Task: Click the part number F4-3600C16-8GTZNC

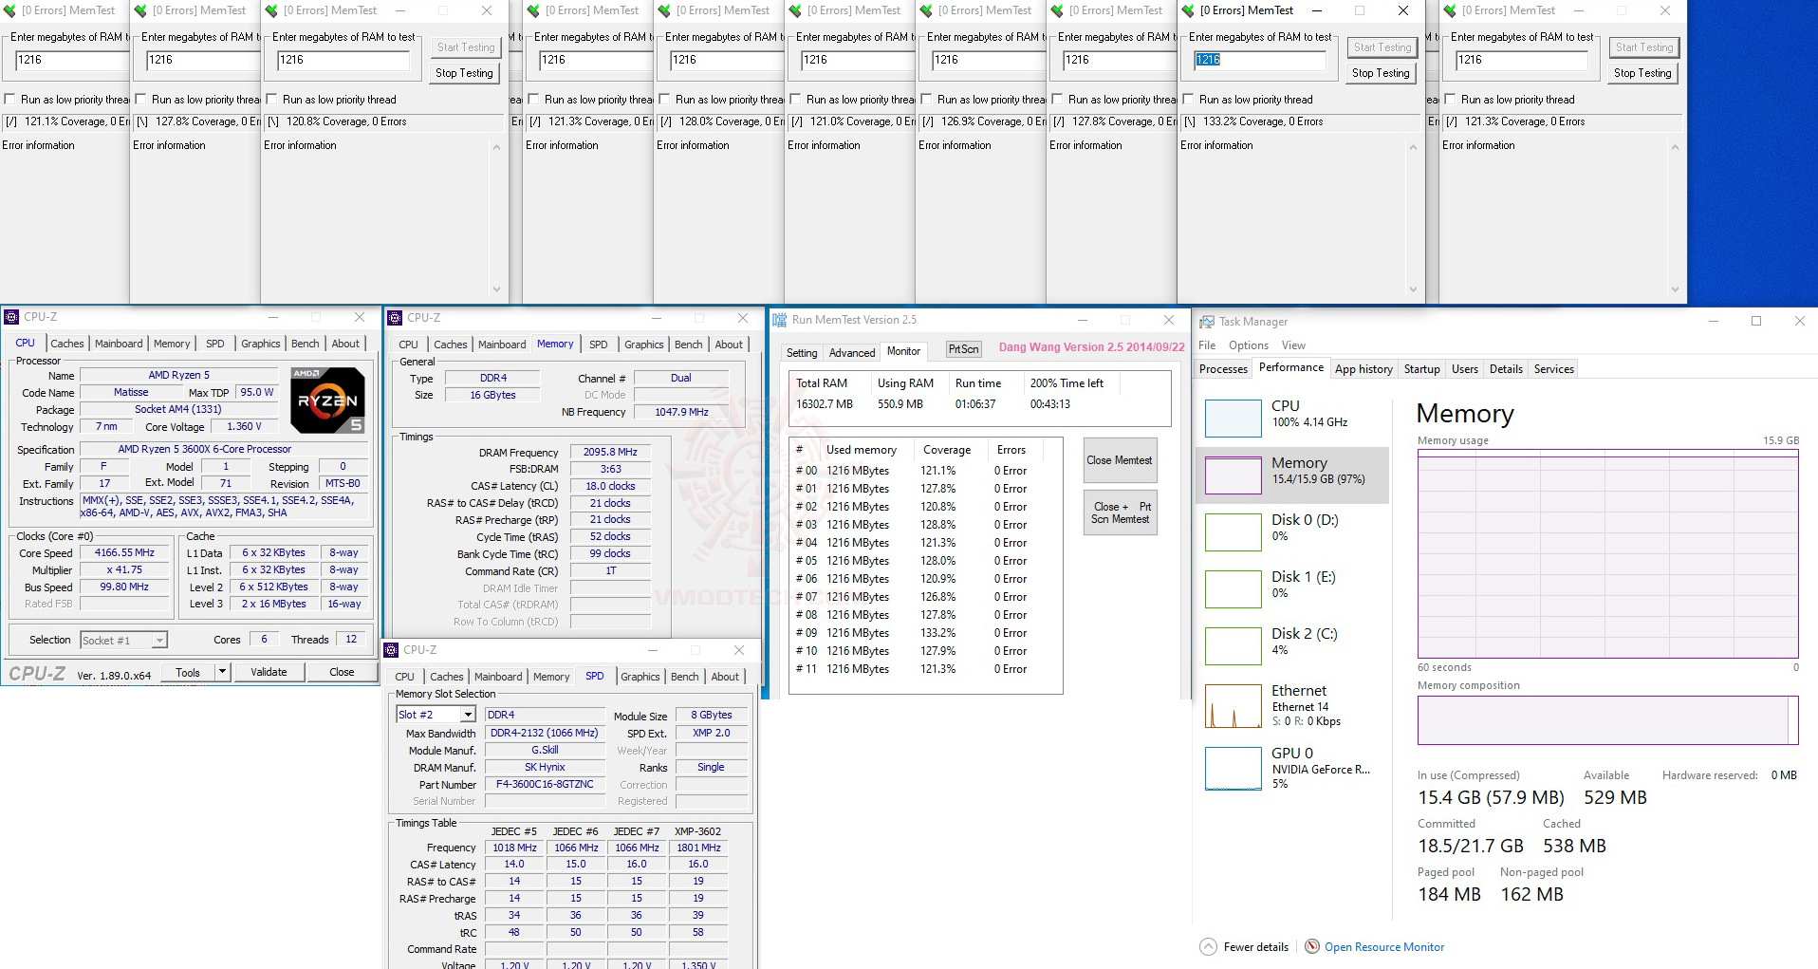Action: pyautogui.click(x=545, y=785)
